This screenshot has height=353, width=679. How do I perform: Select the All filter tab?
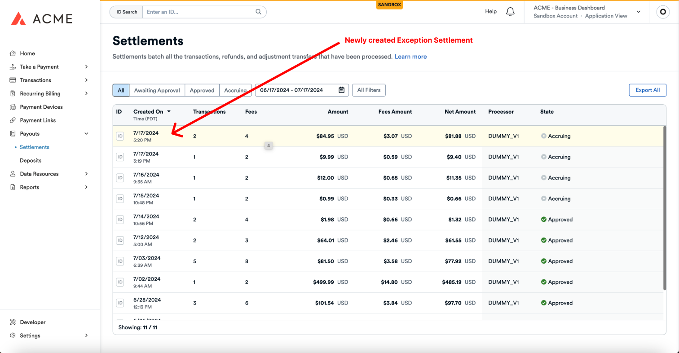[x=121, y=90]
